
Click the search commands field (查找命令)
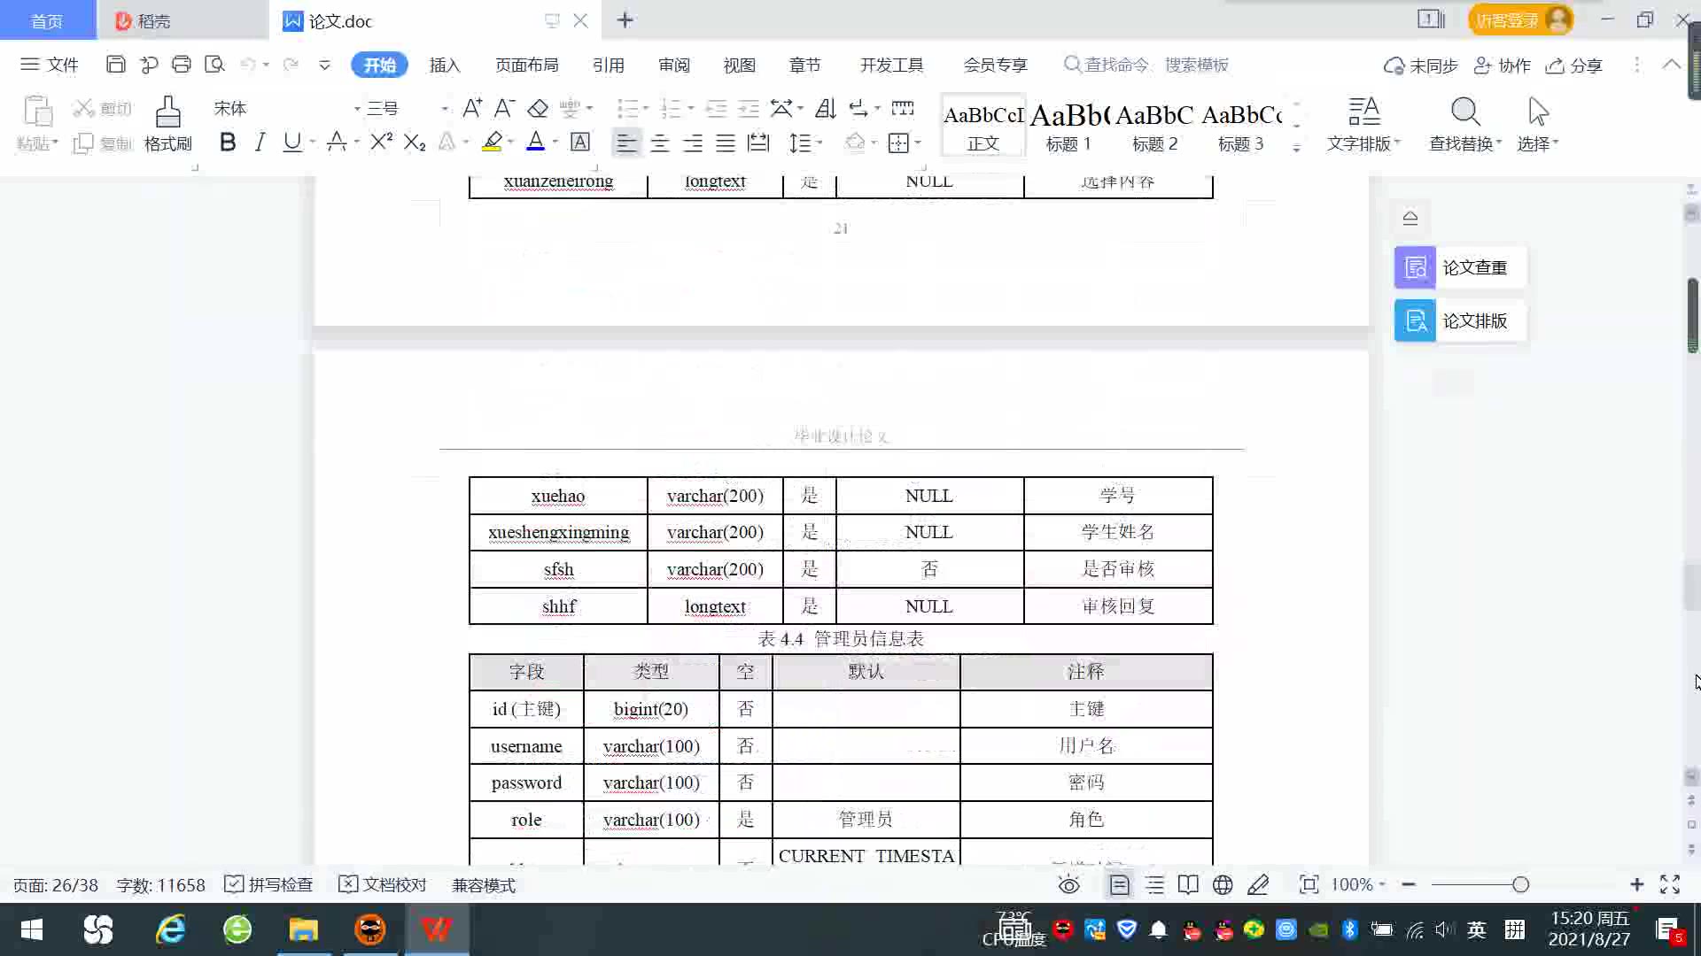pyautogui.click(x=1116, y=65)
